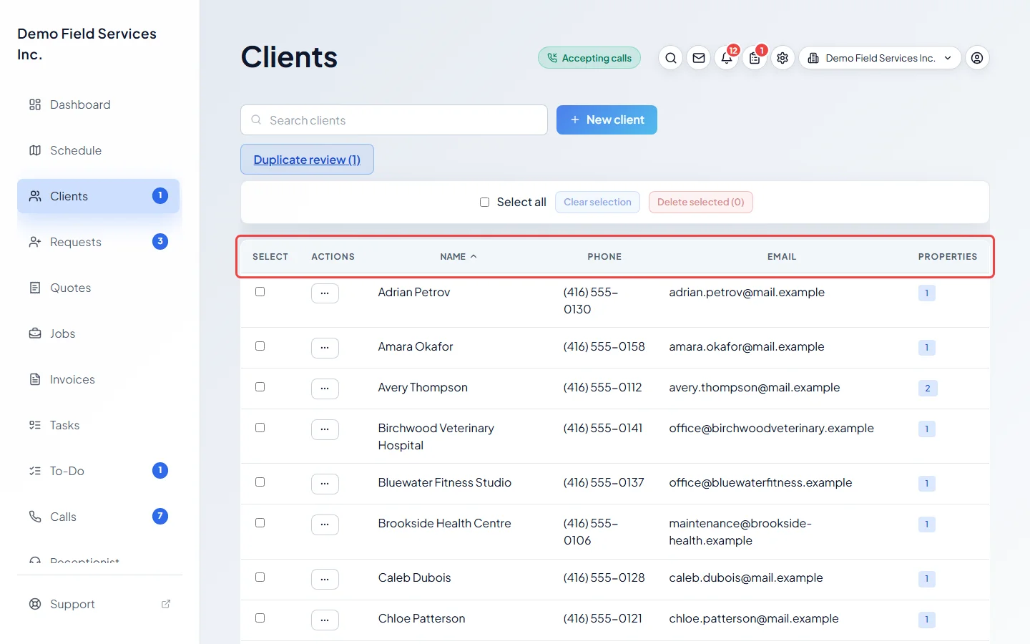1030x644 pixels.
Task: Click the email adrian.petrov@mail.example
Action: 747,292
